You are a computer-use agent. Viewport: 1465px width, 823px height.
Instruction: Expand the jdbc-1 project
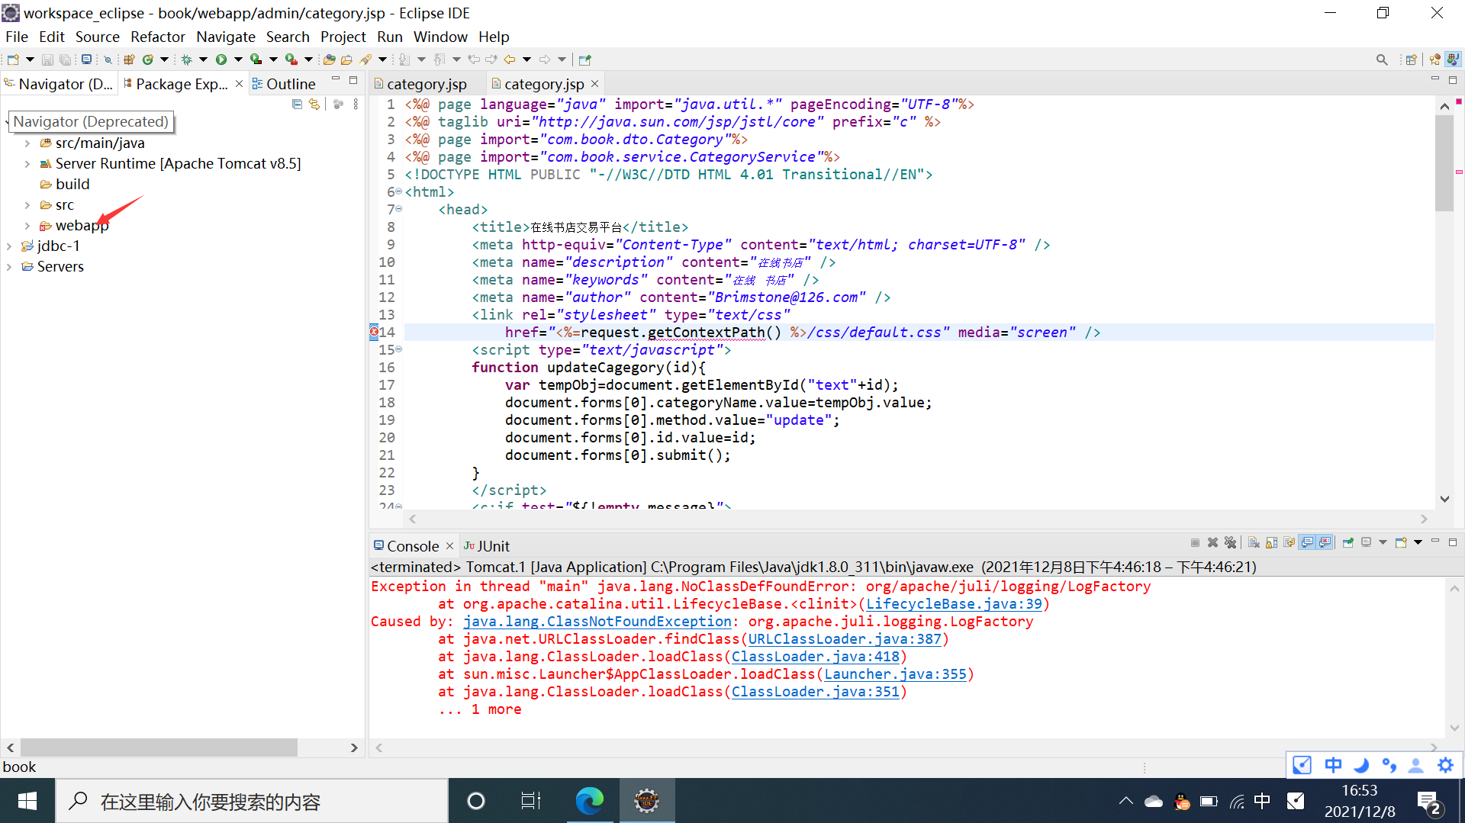click(9, 246)
